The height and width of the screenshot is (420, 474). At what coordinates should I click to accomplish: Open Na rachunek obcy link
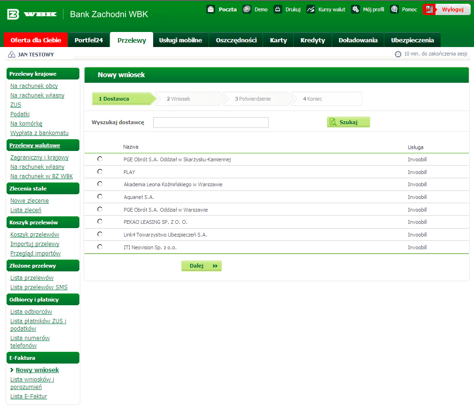(x=34, y=86)
